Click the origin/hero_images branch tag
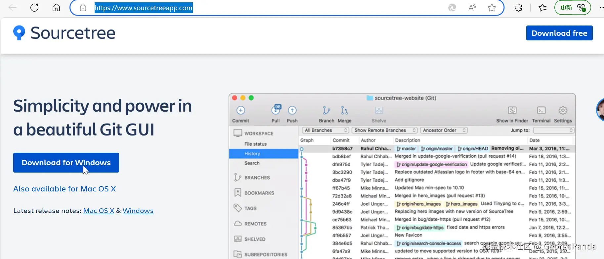The height and width of the screenshot is (259, 604). [418, 204]
